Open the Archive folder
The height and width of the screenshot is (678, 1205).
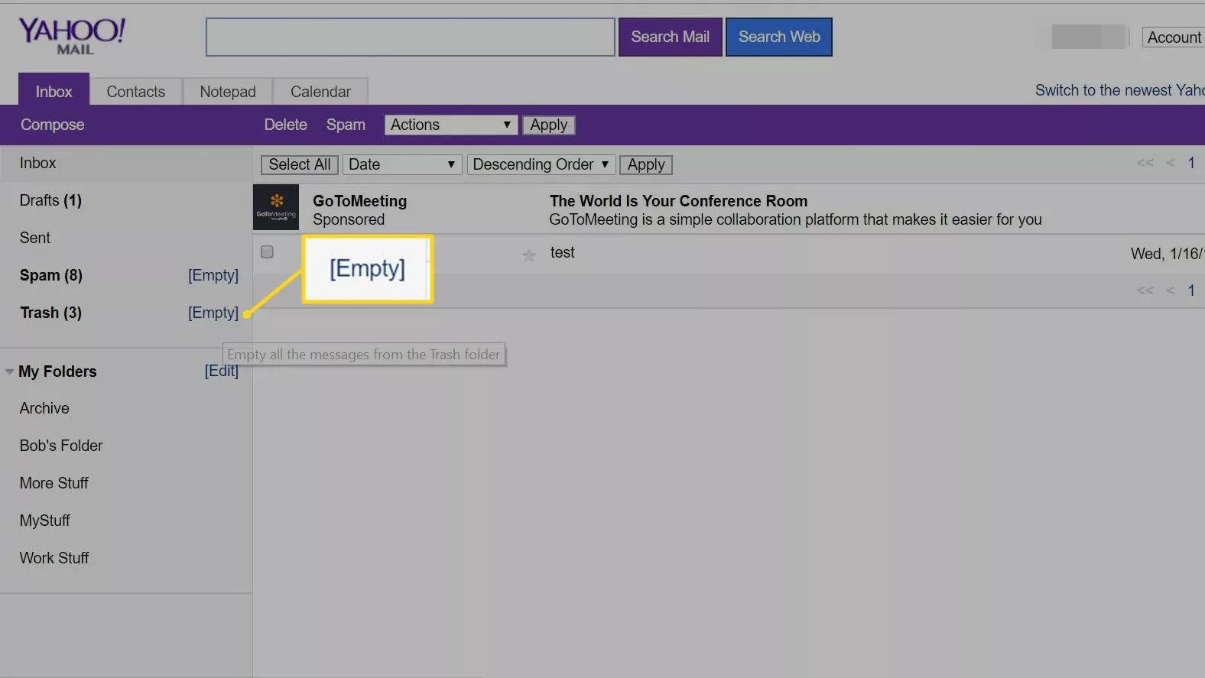44,408
